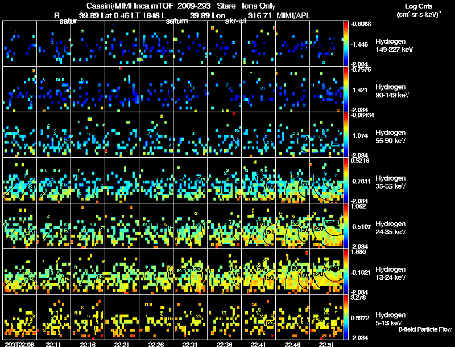Click the 316.71 longitude value
This screenshot has height=347, width=455.
click(x=259, y=15)
